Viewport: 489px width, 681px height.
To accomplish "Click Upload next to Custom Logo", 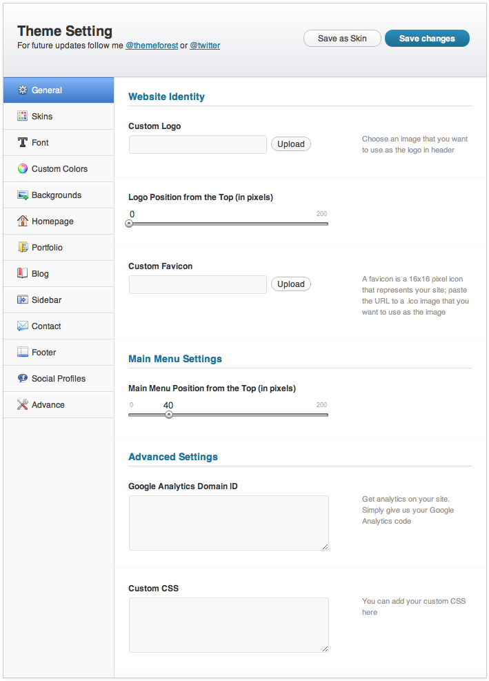I will 291,144.
